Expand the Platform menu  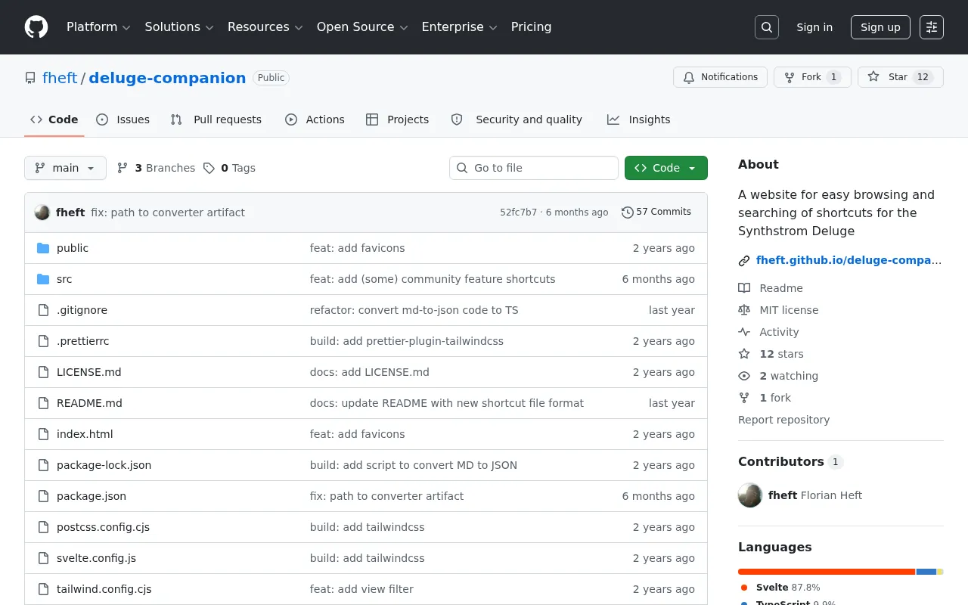(x=98, y=27)
